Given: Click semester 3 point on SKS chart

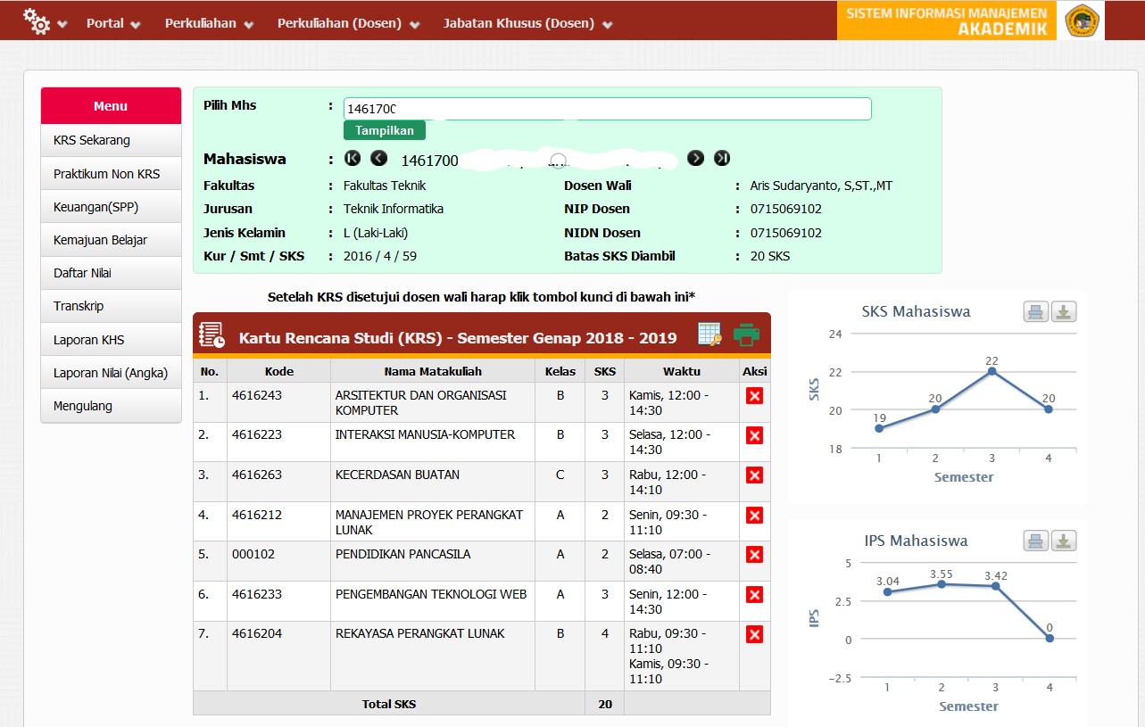Looking at the screenshot, I should click(992, 371).
